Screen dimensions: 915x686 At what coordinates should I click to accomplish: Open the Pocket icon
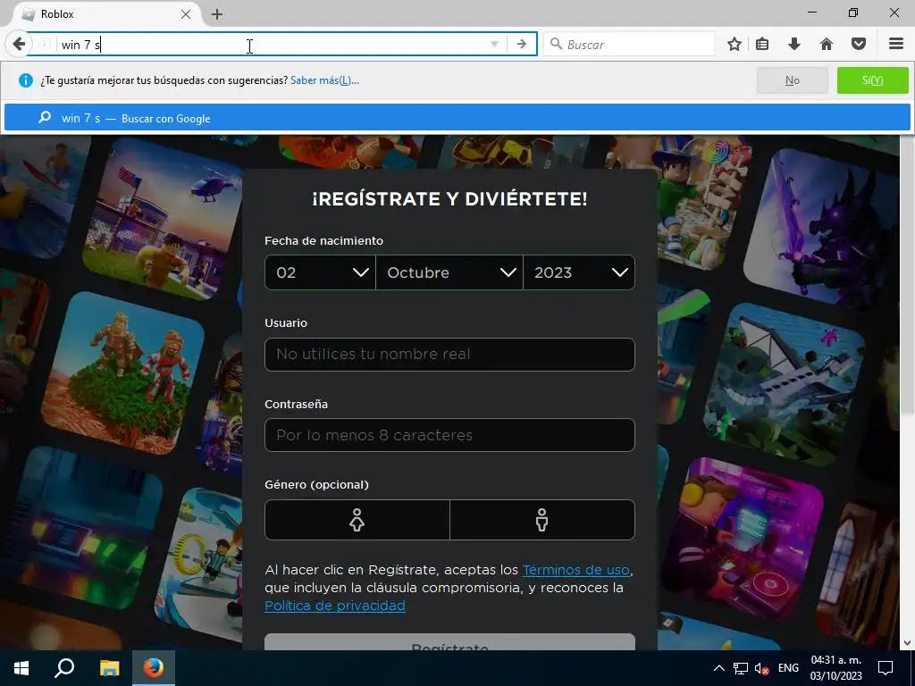tap(859, 45)
